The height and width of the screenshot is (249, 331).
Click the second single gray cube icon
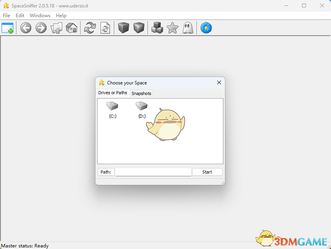click(139, 28)
